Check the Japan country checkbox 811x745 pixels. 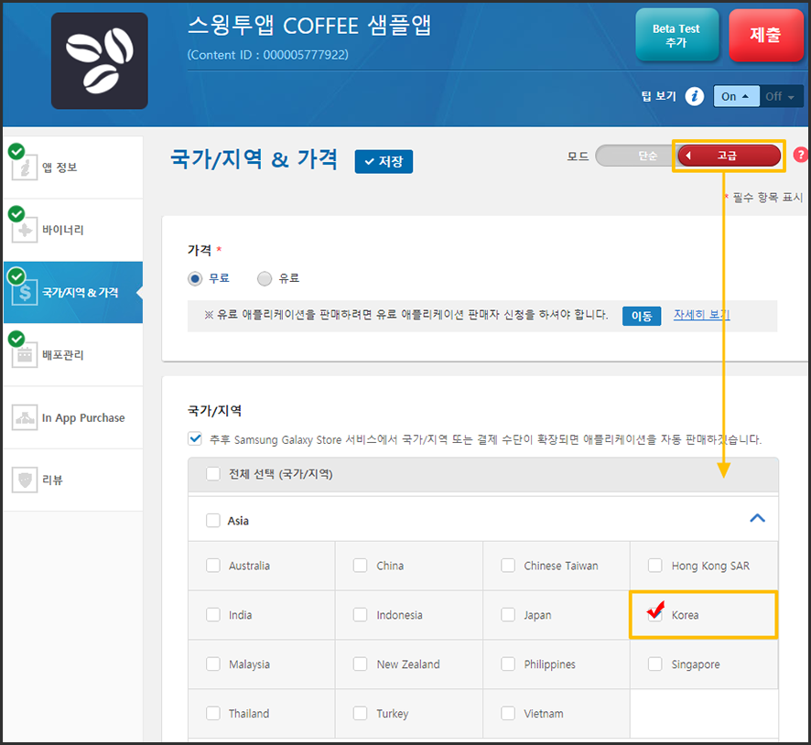(x=508, y=615)
